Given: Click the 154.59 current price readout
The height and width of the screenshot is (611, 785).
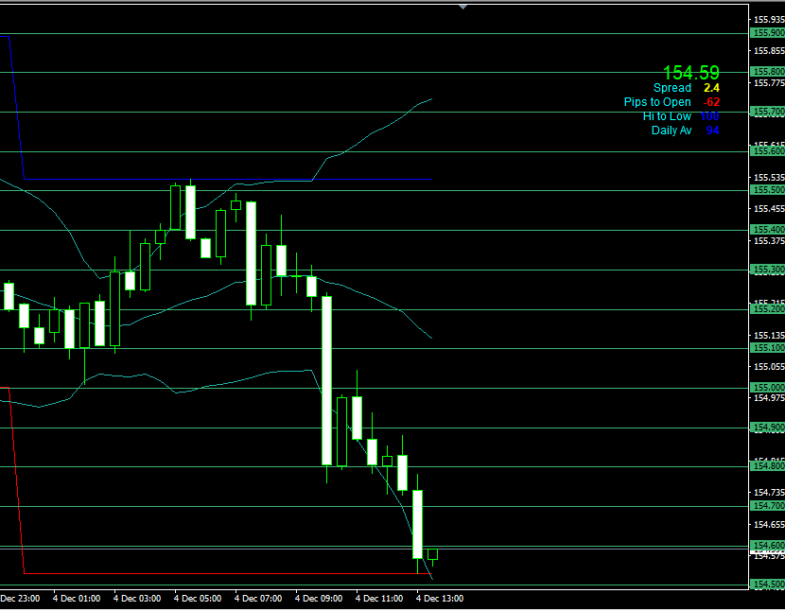Looking at the screenshot, I should [690, 73].
